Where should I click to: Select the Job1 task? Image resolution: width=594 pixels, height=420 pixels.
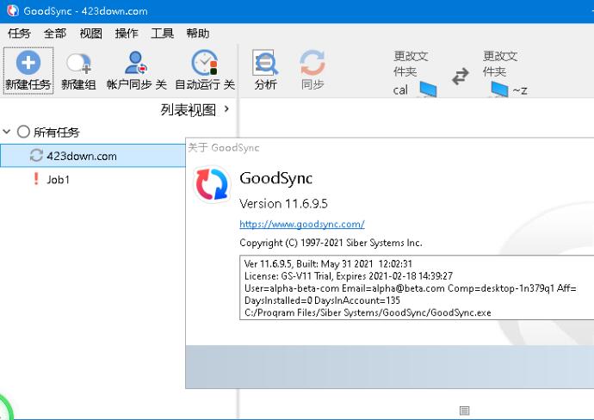pyautogui.click(x=58, y=180)
